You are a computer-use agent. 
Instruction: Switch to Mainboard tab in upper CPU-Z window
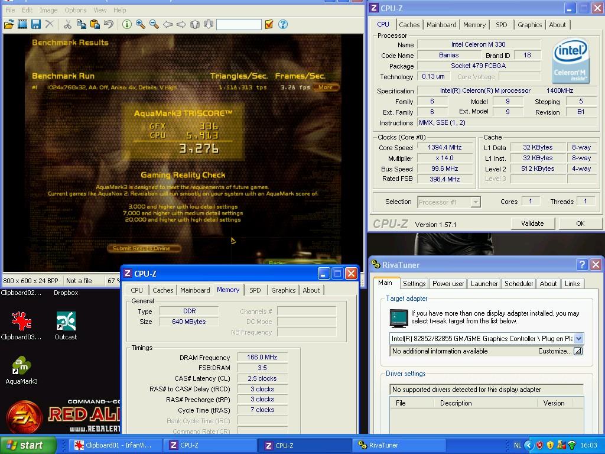pyautogui.click(x=441, y=25)
